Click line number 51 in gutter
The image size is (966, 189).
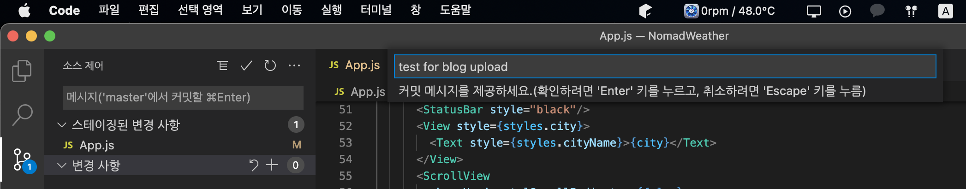[346, 110]
